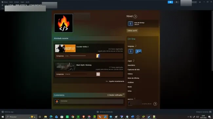Viewport: 213px width, 119px height.
Task: Open the Inventário link
Action: click(x=131, y=65)
